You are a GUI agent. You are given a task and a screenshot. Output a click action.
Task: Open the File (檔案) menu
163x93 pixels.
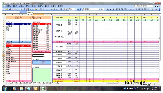(9, 6)
